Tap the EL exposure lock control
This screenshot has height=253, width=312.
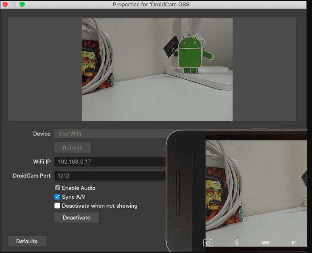click(294, 243)
